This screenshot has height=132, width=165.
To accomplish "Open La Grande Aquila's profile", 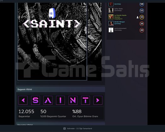I will pyautogui.click(x=120, y=15).
